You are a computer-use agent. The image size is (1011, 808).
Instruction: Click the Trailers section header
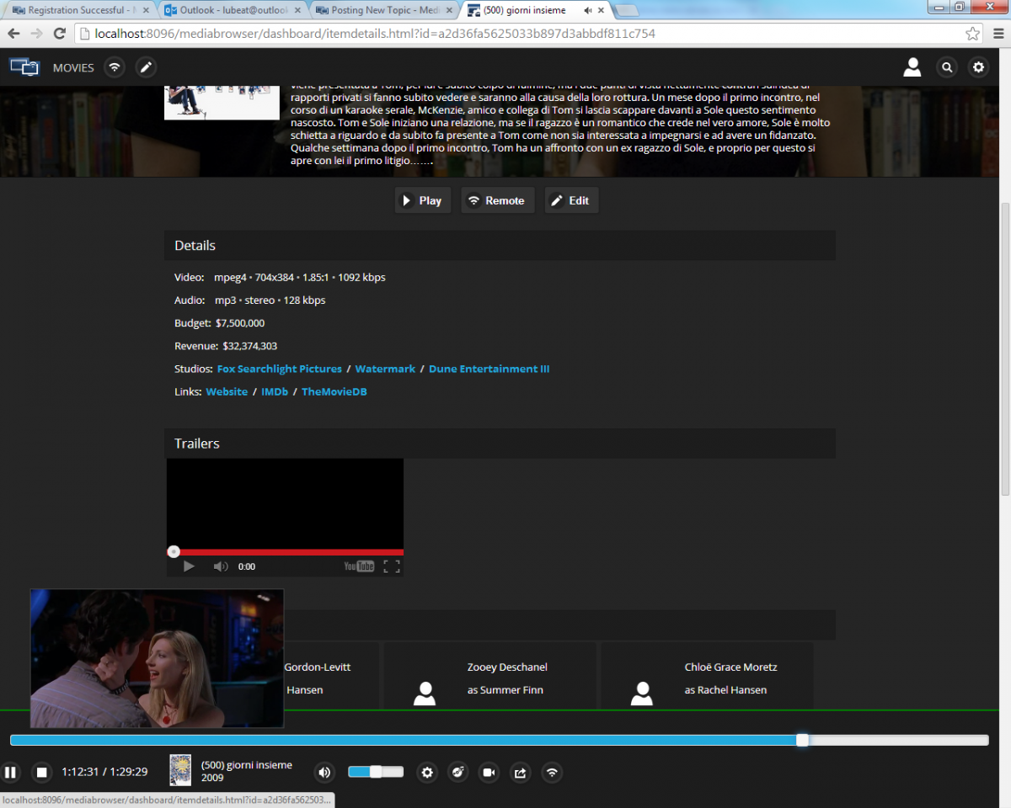pyautogui.click(x=500, y=444)
